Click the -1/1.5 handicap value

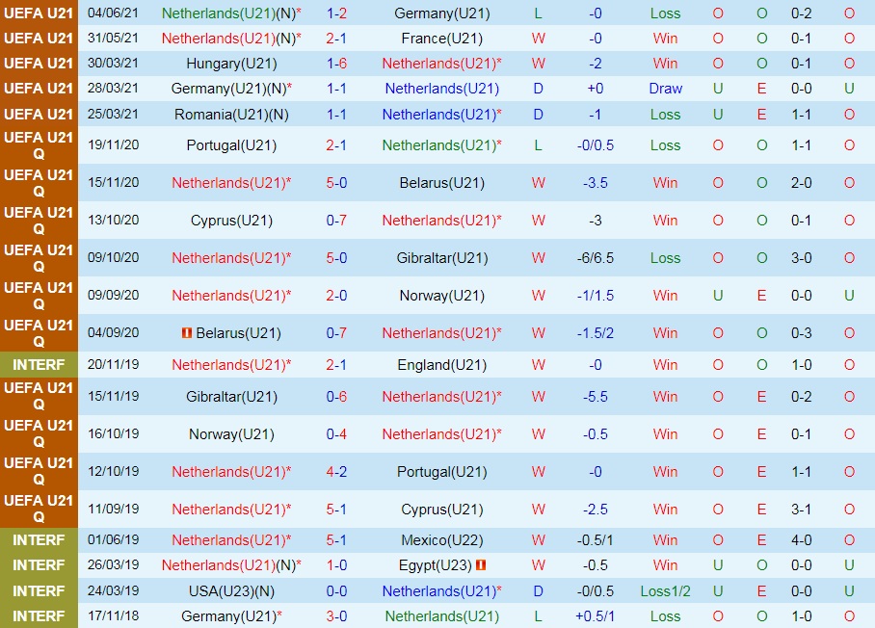596,295
